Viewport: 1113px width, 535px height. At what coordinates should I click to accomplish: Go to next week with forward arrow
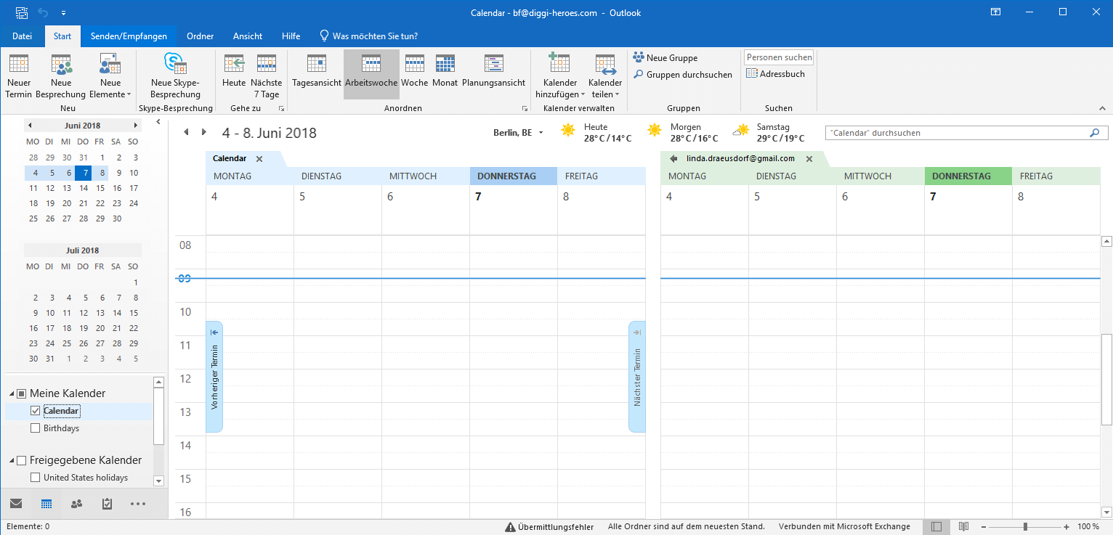(204, 132)
